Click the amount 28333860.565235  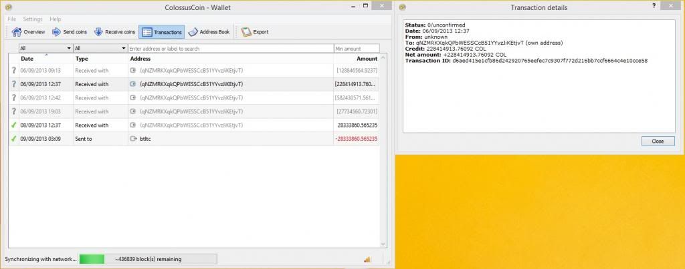[357, 125]
